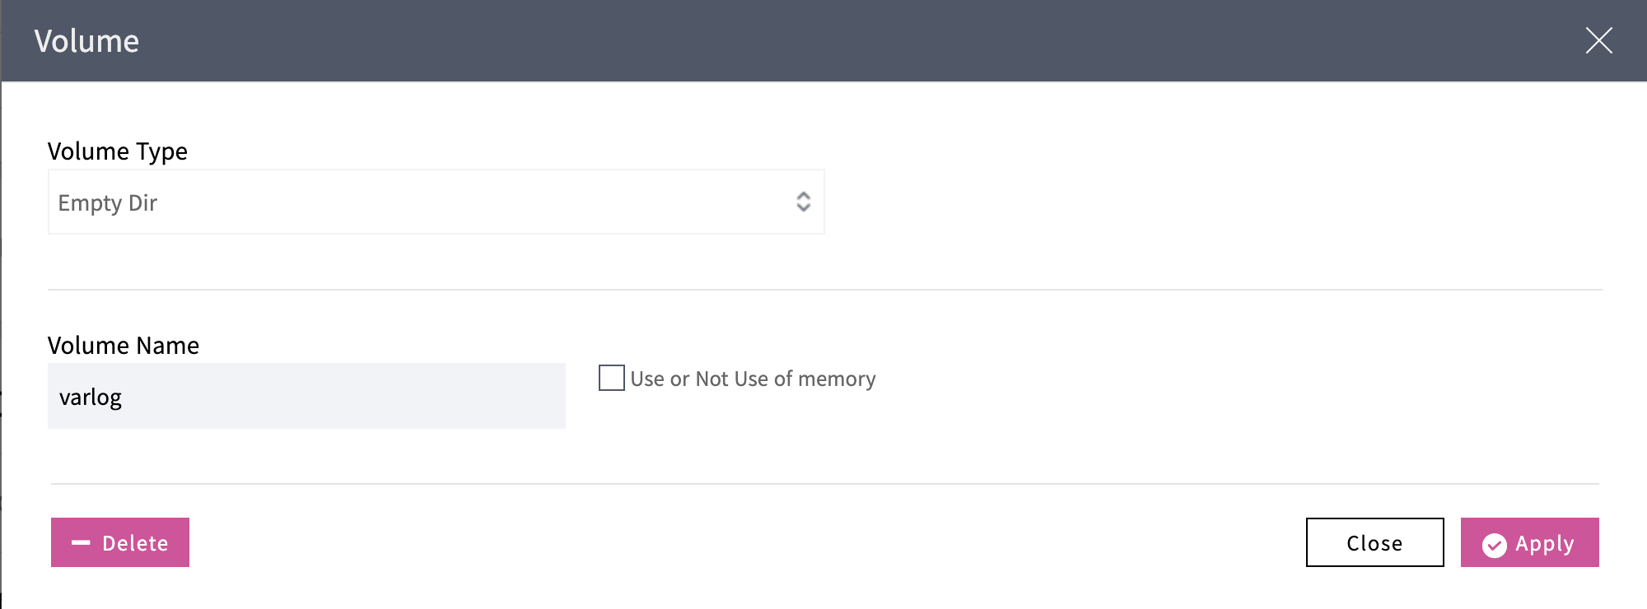Expand the Volume Type combo box
Viewport: 1647px width, 609px height.
point(576,202)
